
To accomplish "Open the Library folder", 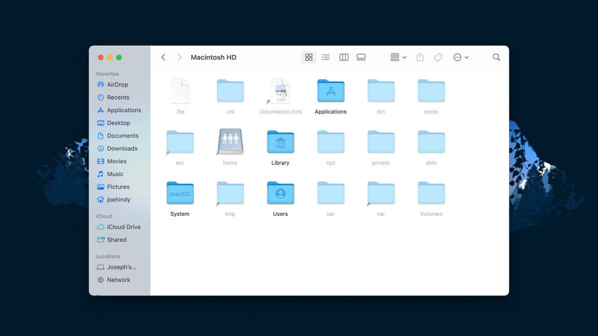I will point(280,142).
